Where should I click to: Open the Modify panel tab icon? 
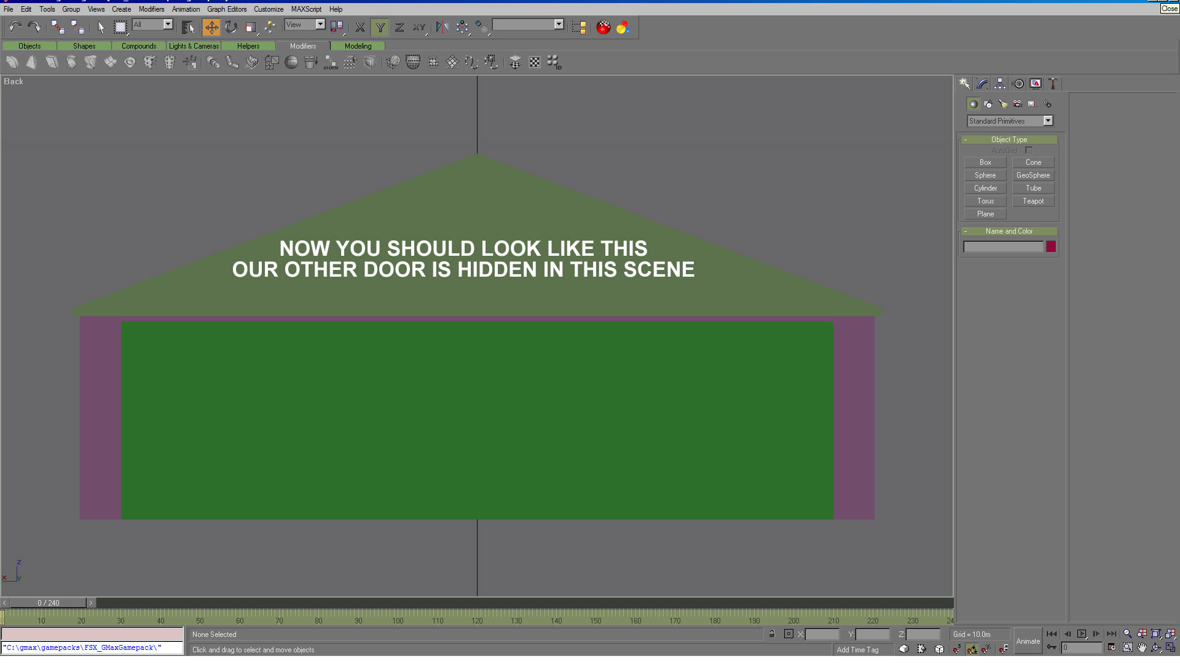pyautogui.click(x=982, y=84)
